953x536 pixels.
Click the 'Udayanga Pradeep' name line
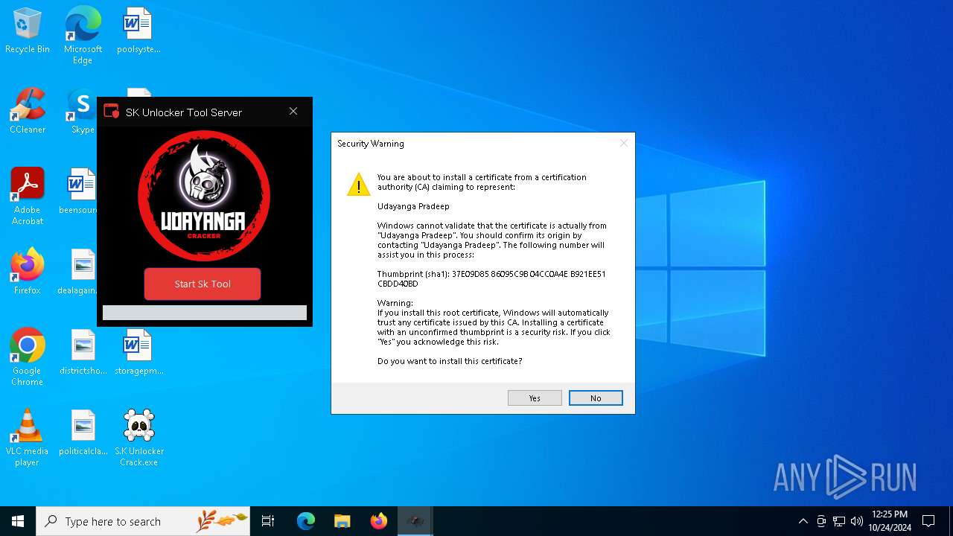point(413,206)
